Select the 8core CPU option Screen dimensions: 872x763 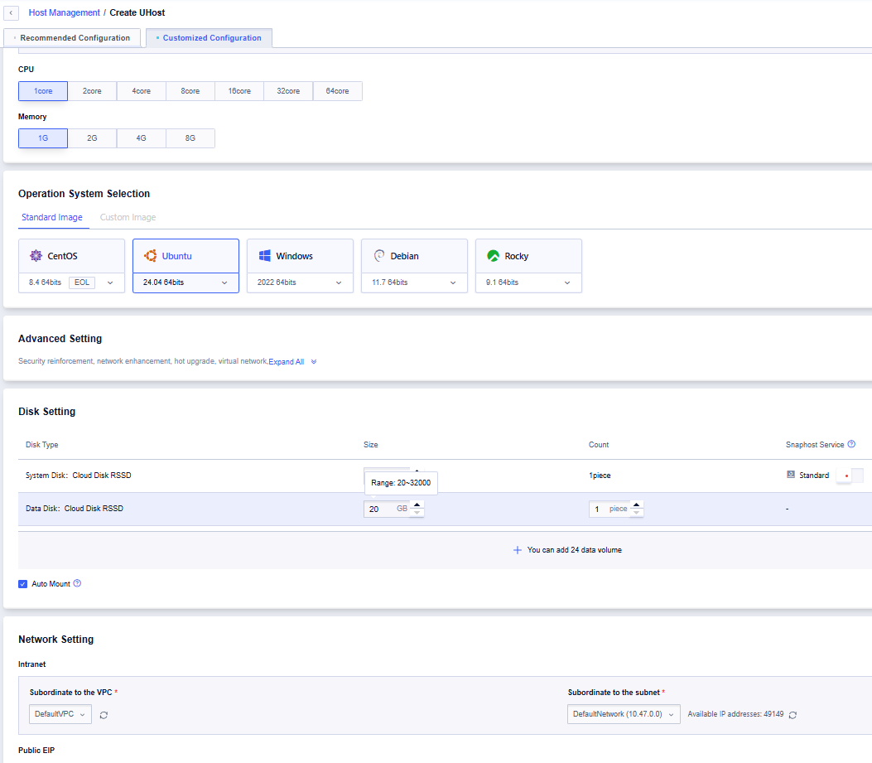click(x=190, y=91)
